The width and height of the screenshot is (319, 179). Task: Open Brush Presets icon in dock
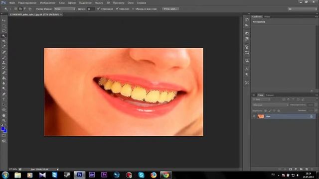[x=247, y=53]
